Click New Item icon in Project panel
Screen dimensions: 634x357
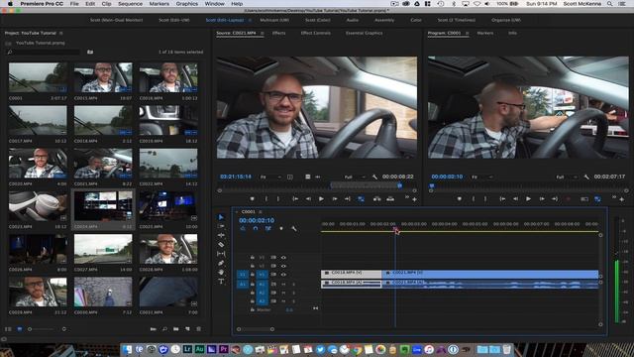pyautogui.click(x=187, y=329)
